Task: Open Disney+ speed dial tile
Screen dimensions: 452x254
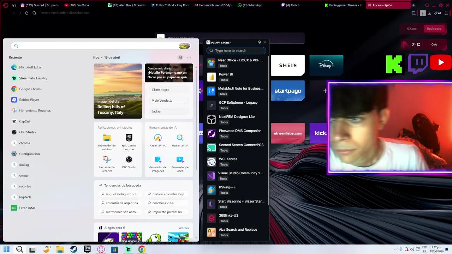Action: pyautogui.click(x=326, y=65)
